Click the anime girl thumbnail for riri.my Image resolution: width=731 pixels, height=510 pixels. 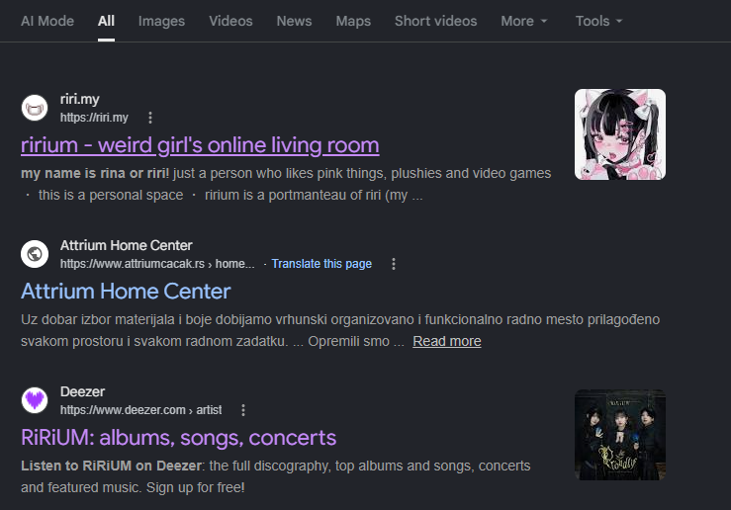620,134
